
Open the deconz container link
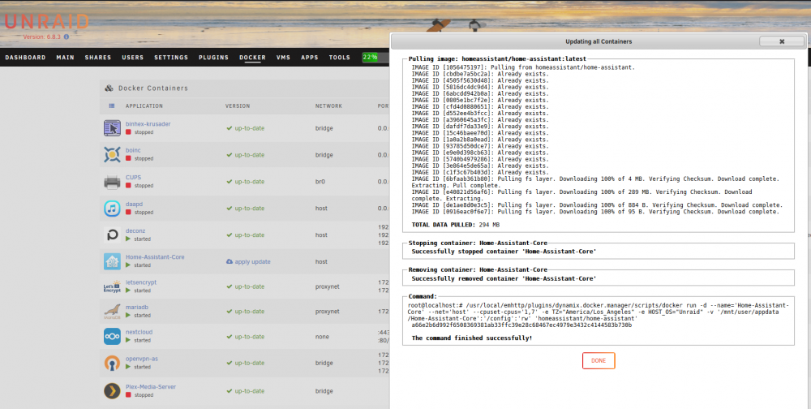[135, 231]
